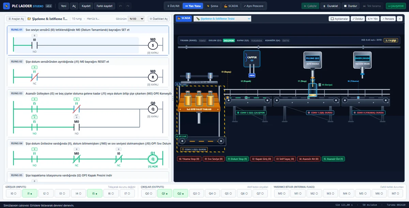Viewport: 409px width, 208px height.
Task: Select the I1 NC contact in Rung 02
Action: (x=34, y=77)
